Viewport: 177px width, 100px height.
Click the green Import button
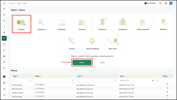coord(82,63)
